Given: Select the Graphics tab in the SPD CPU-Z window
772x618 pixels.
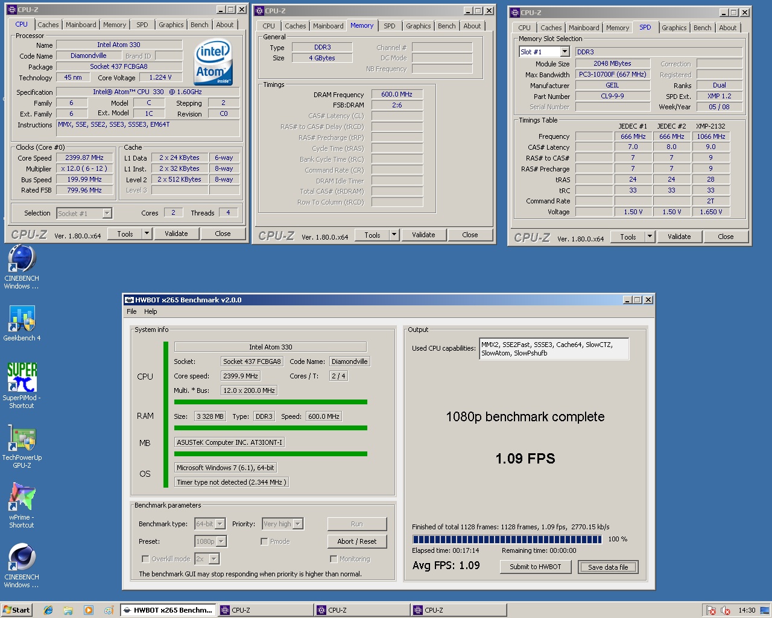Looking at the screenshot, I should tap(674, 28).
